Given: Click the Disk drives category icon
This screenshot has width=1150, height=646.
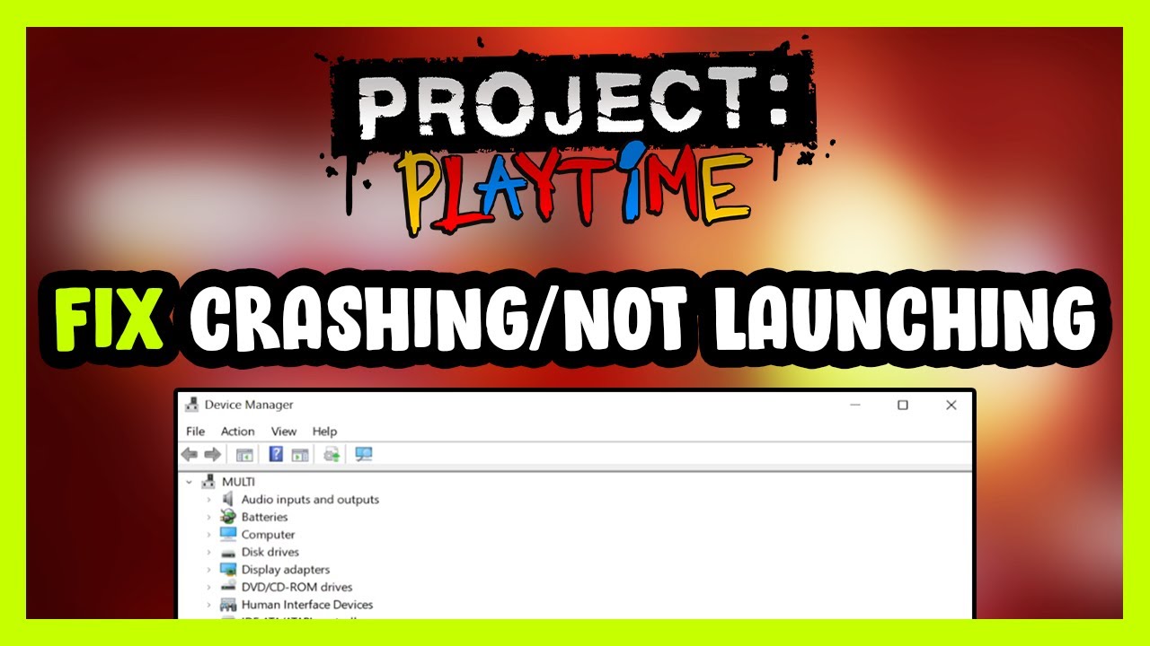Looking at the screenshot, I should pyautogui.click(x=227, y=552).
